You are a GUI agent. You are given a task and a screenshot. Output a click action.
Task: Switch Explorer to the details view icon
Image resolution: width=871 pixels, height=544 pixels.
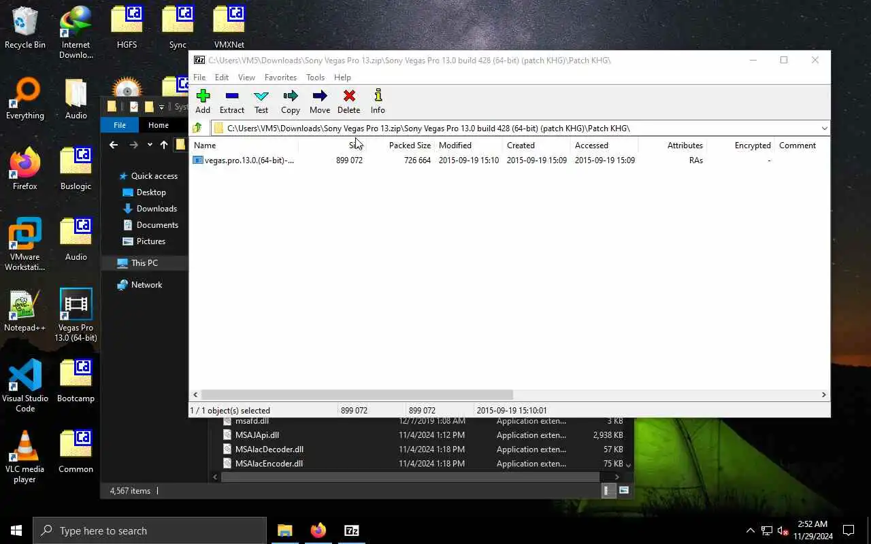click(x=609, y=491)
